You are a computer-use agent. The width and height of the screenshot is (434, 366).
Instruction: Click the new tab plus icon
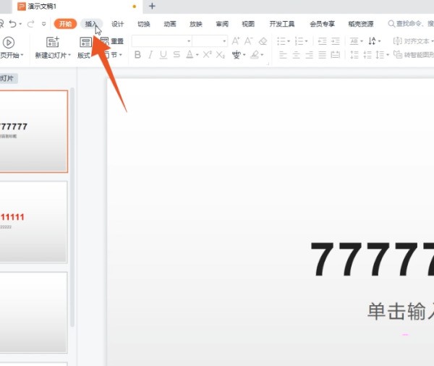[x=152, y=7]
